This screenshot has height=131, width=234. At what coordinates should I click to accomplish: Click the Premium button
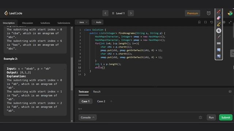pos(193,13)
